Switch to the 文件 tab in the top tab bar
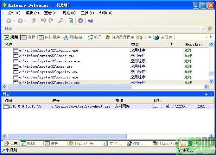The height and width of the screenshot is (155, 216). tap(144, 37)
